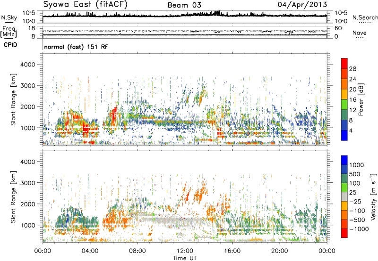Click the power colorbar light green segment between 12 and 16
Viewport: 378px width, 261px height.
344,104
